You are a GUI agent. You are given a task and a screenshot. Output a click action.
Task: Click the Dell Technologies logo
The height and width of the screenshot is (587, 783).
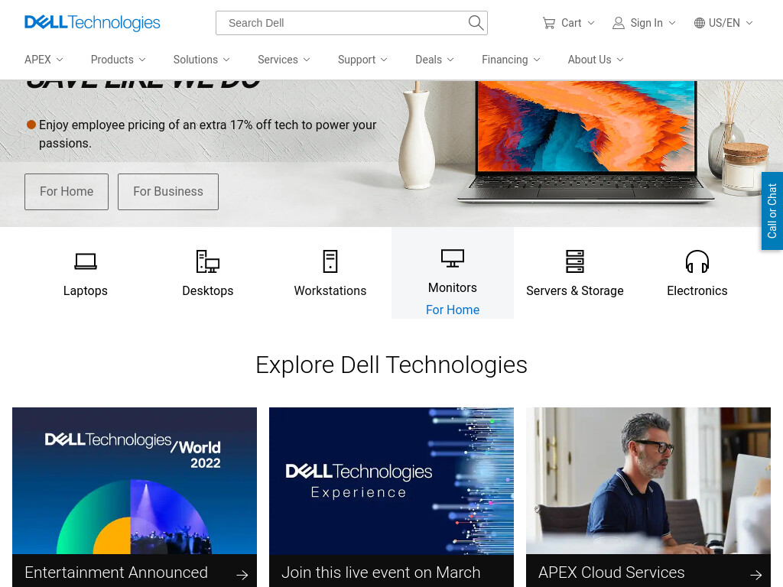[93, 22]
